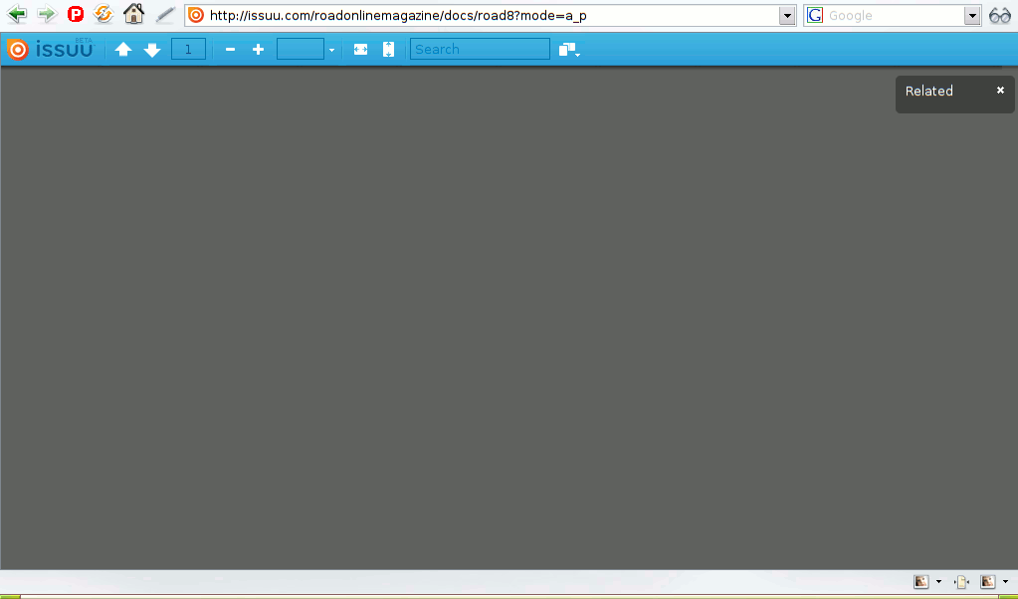
Task: Expand the address bar history dropdown
Action: click(x=787, y=16)
